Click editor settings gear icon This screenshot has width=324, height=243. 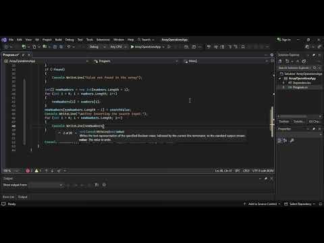[x=272, y=55]
